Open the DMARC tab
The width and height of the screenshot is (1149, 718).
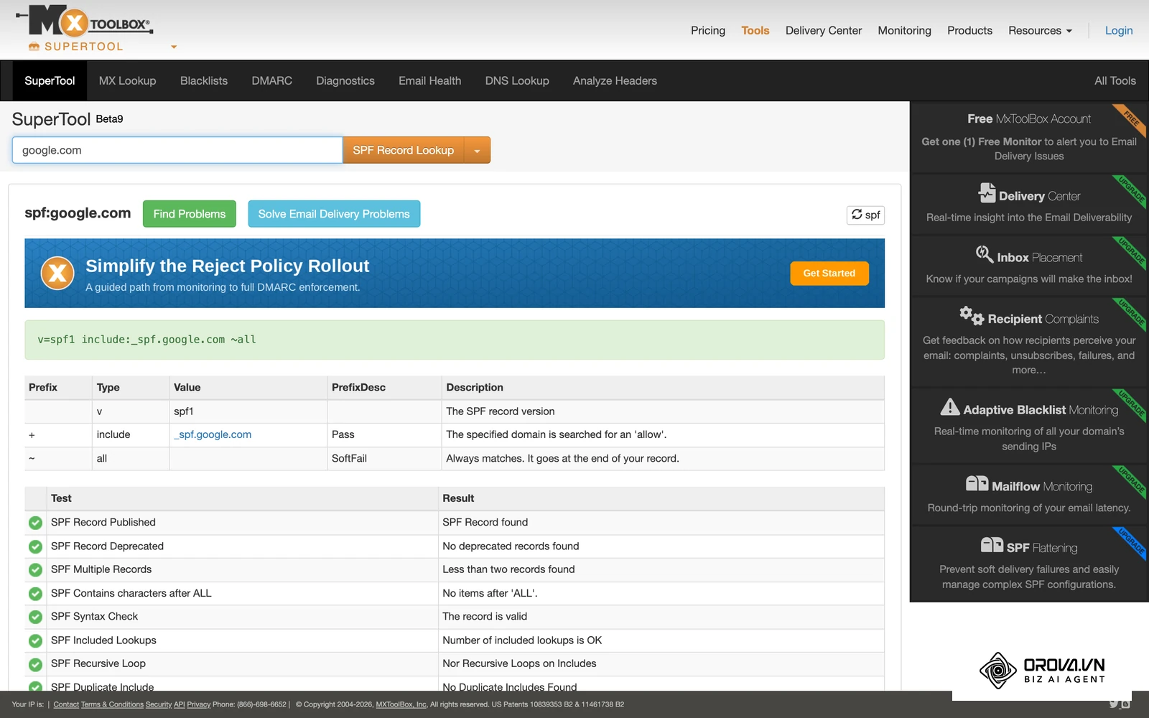pos(271,80)
